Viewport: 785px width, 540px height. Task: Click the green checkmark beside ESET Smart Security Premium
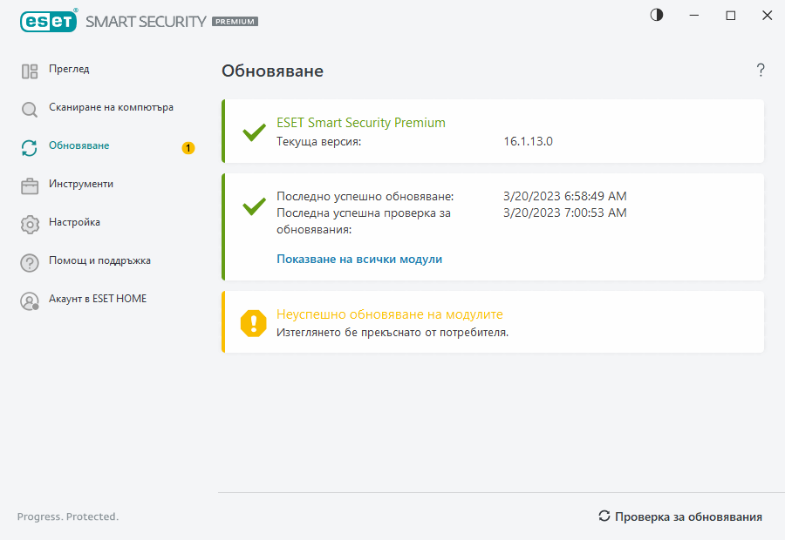[x=253, y=132]
